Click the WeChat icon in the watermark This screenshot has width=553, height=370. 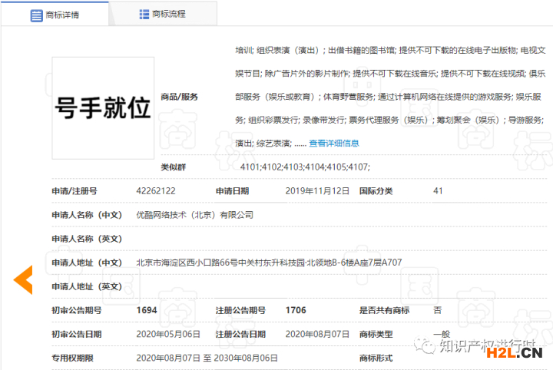(x=429, y=347)
